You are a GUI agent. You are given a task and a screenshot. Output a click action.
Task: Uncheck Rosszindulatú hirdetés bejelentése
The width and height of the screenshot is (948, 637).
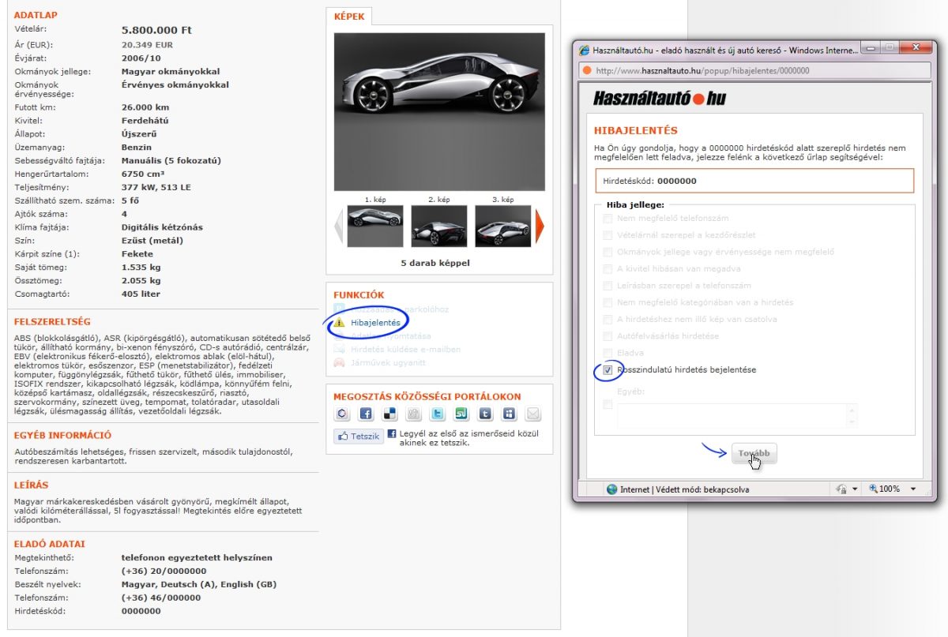tap(607, 370)
